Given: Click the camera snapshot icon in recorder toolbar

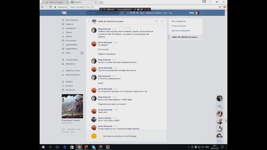Looking at the screenshot, I should pyautogui.click(x=138, y=10).
